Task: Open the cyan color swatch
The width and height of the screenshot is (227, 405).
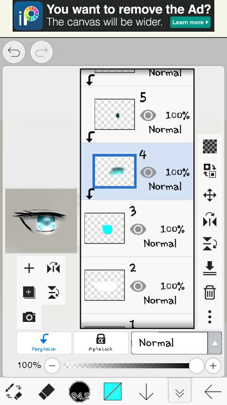Action: coord(113,391)
